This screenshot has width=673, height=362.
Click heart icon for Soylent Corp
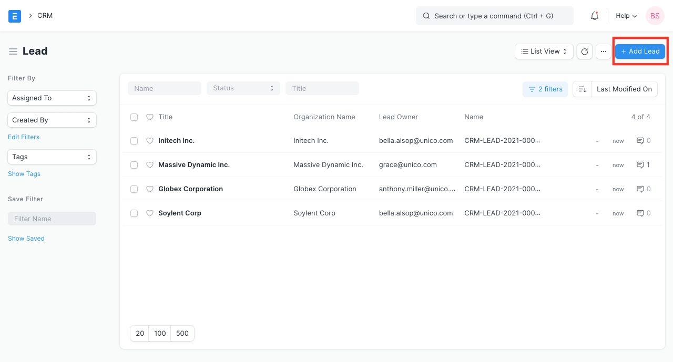pos(150,213)
